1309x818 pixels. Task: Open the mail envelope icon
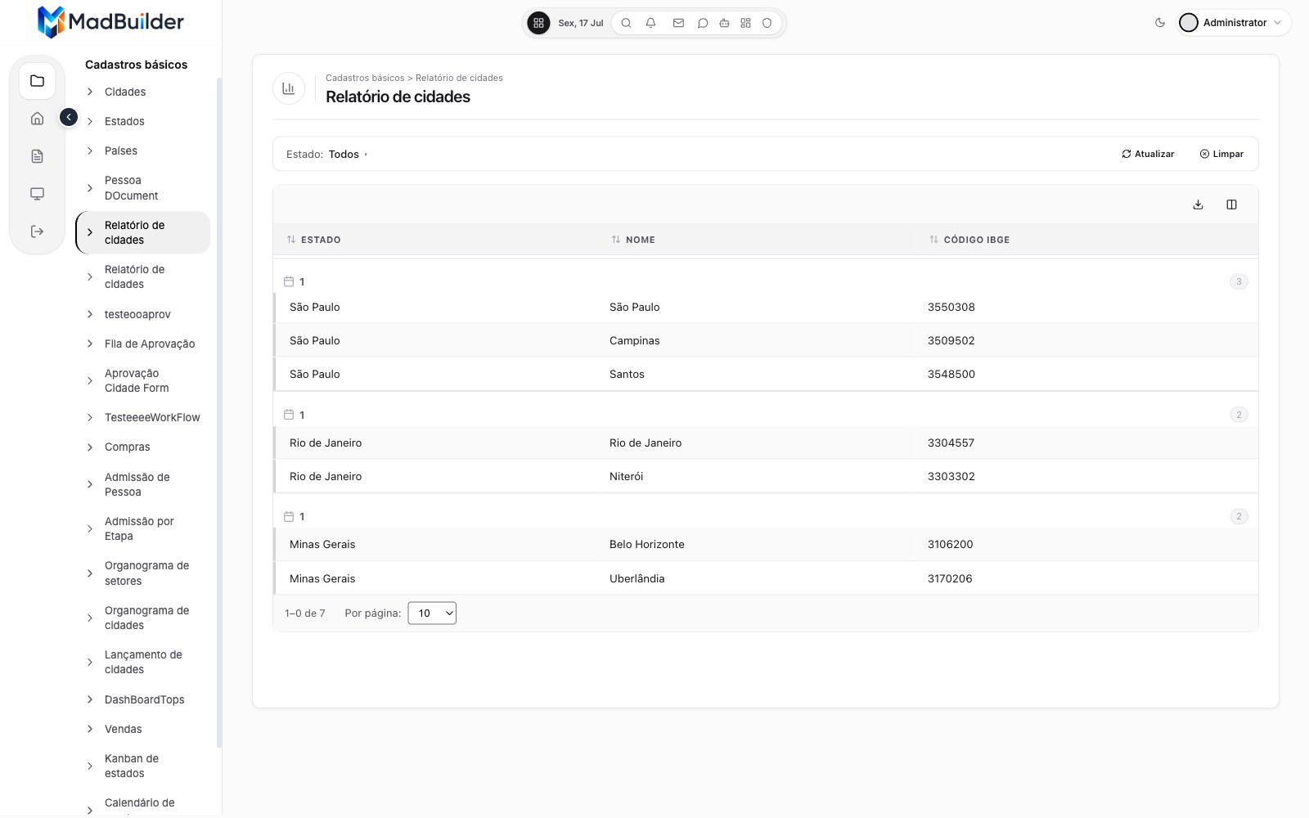678,23
